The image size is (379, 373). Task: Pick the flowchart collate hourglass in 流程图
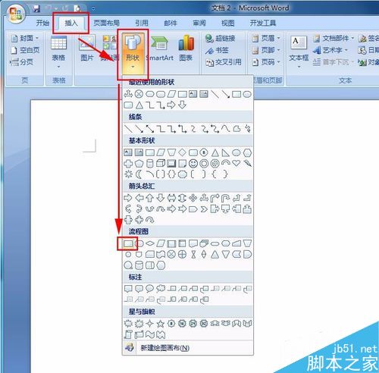pyautogui.click(x=193, y=254)
